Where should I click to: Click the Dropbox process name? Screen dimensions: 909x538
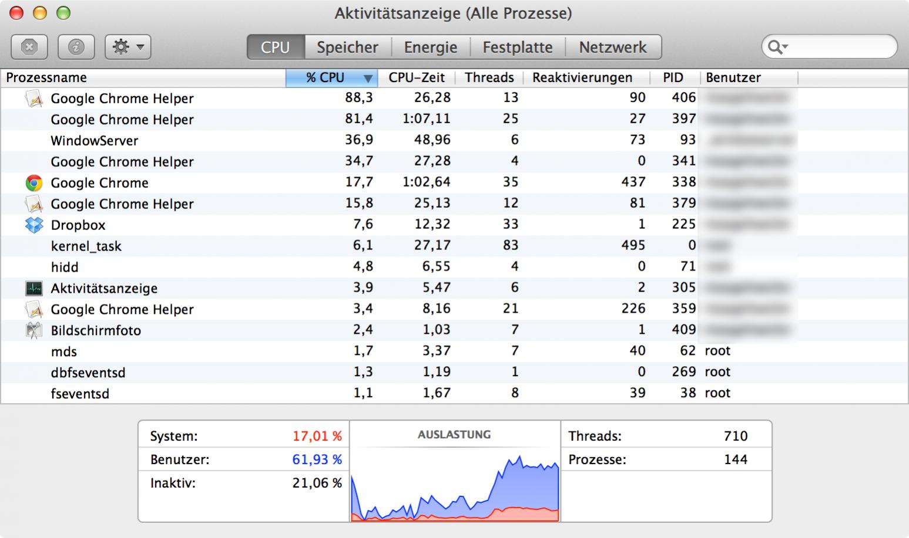78,225
